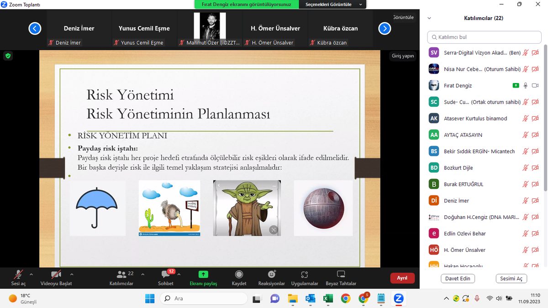Open Beyaz Tahtalar whiteboards
The image size is (548, 308).
(341, 277)
